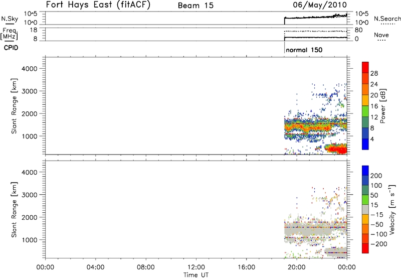Click the 04:00 time axis tick label
Image resolution: width=401 pixels, height=278 pixels.
pyautogui.click(x=95, y=266)
